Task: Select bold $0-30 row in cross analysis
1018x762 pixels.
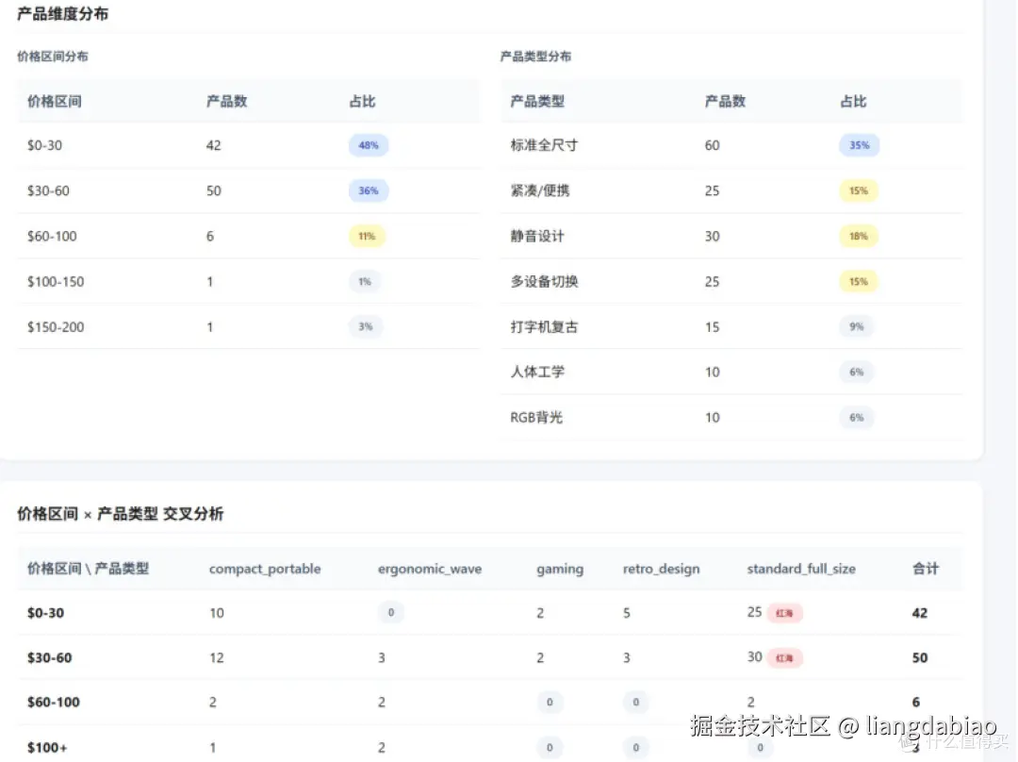Action: (45, 613)
